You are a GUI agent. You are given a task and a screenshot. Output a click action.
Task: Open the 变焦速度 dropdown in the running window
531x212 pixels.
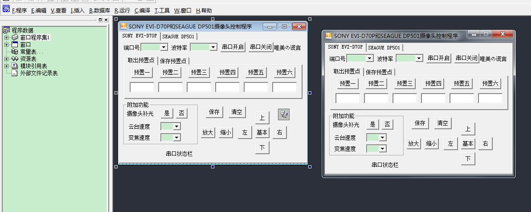(x=383, y=148)
